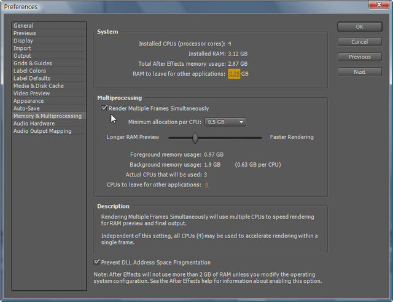393x302 pixels.
Task: Click the OK button
Action: (x=360, y=27)
